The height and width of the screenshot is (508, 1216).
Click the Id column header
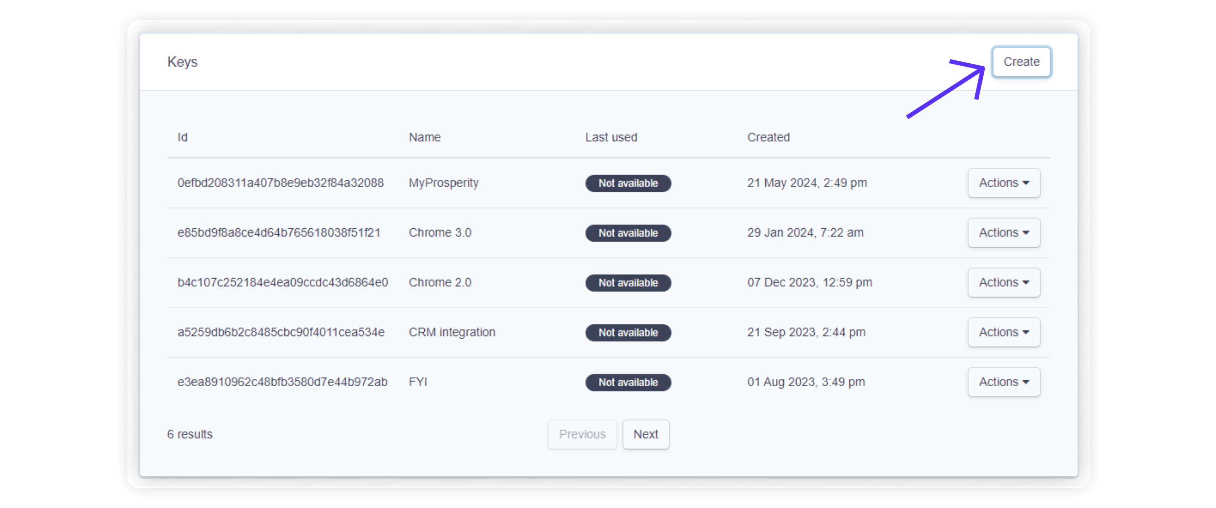point(182,137)
